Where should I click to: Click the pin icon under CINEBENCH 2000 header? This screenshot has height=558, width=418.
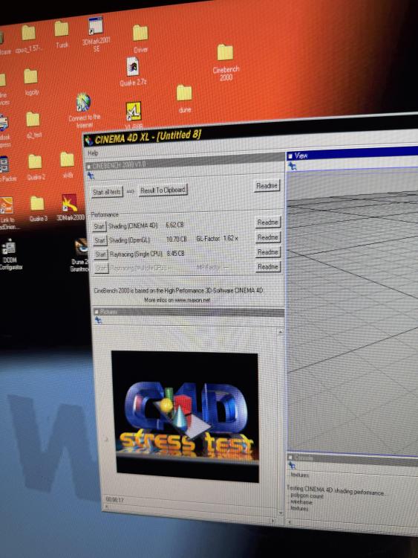pos(91,176)
